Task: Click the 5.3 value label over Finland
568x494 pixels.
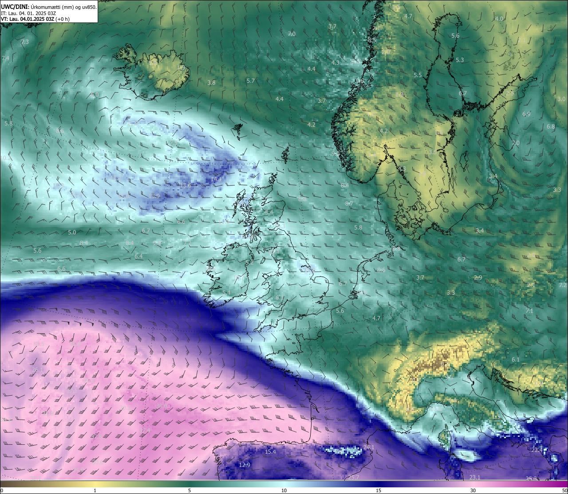Action: click(x=459, y=60)
